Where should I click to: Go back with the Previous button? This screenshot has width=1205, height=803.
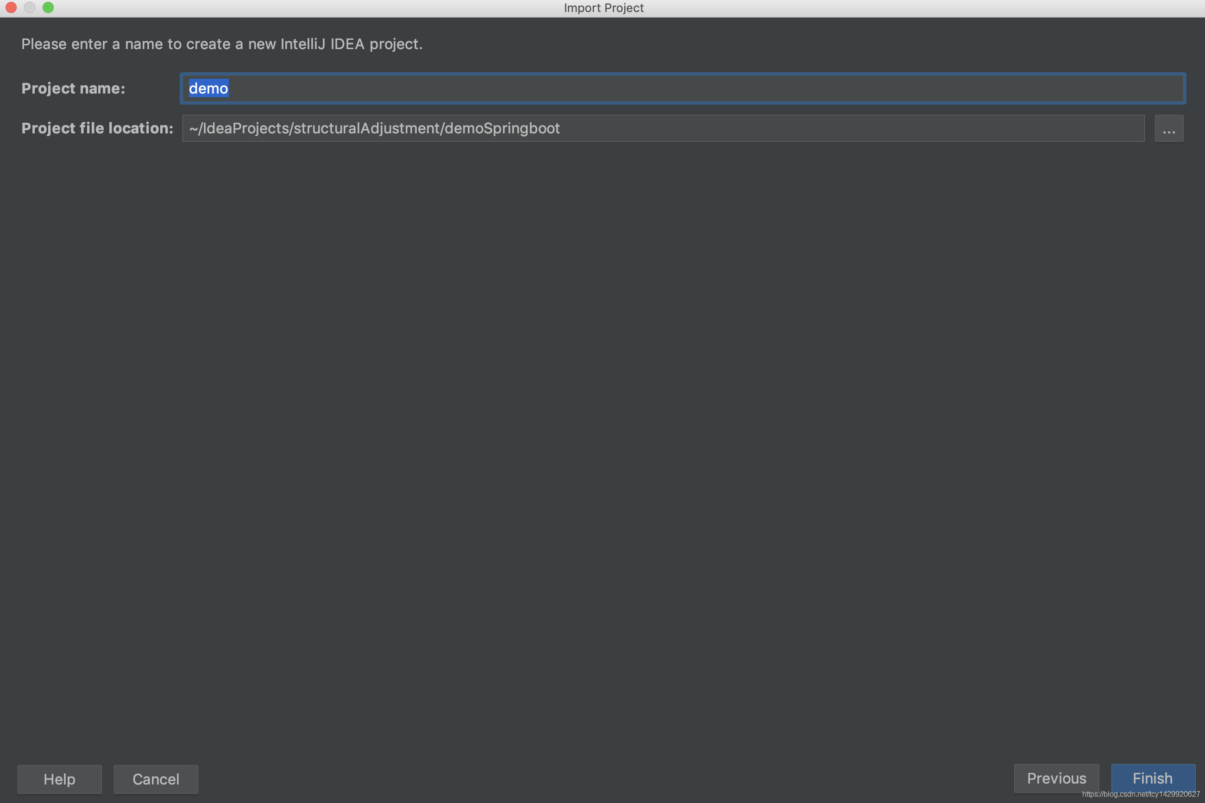tap(1056, 778)
